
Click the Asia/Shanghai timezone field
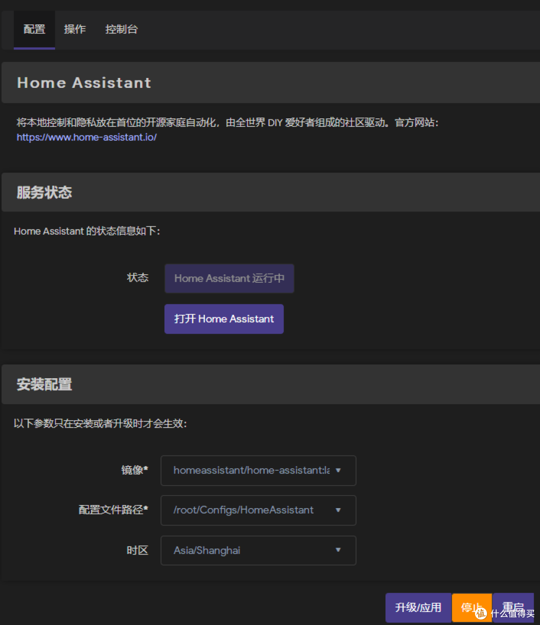pyautogui.click(x=258, y=550)
